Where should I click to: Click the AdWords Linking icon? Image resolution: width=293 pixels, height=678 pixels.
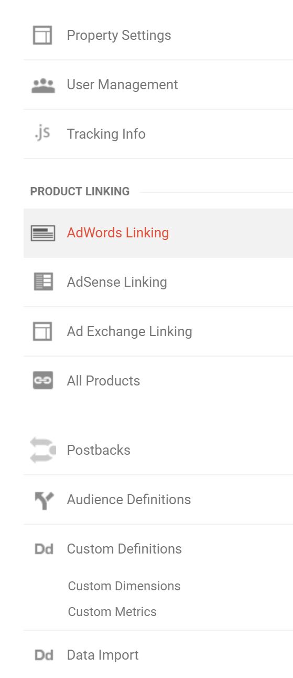click(43, 233)
